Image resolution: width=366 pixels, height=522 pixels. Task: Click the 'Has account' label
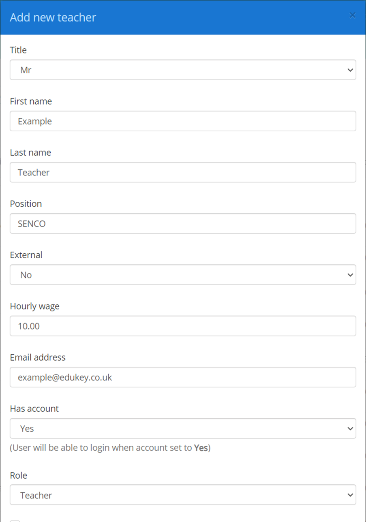[34, 409]
